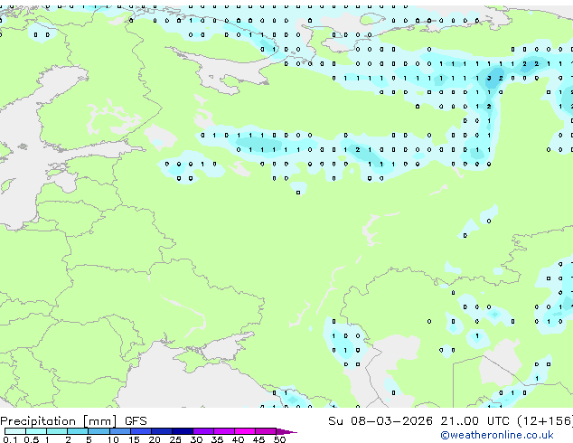Click the '50' legend scale label
The height and width of the screenshot is (443, 573).
coord(279,439)
